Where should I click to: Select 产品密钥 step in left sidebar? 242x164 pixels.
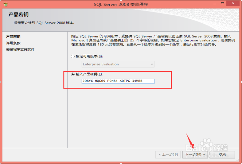tap(13, 37)
